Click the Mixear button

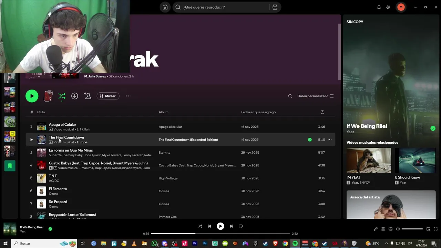tap(108, 96)
